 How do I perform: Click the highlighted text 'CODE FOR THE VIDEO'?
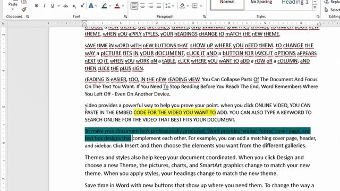coord(160,112)
